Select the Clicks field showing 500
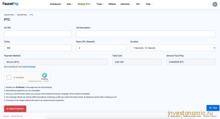220x119 pixels. (x=38, y=48)
